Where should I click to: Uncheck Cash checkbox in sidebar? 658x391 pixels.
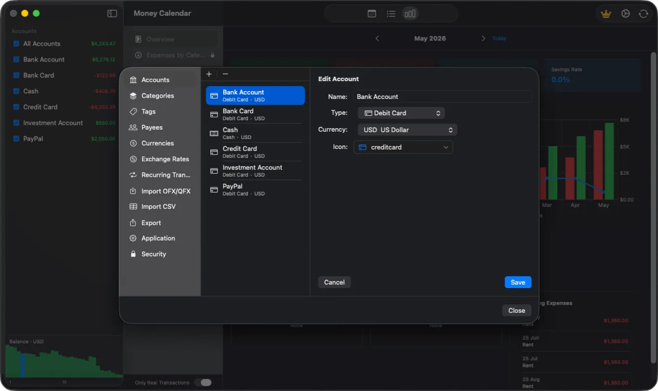point(16,91)
